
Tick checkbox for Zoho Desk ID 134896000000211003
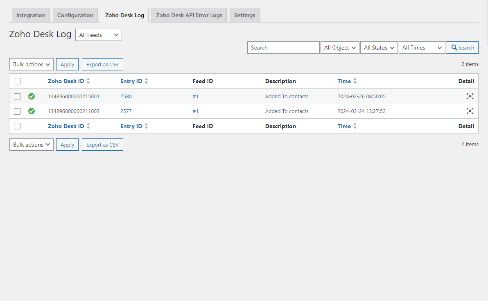coord(17,111)
